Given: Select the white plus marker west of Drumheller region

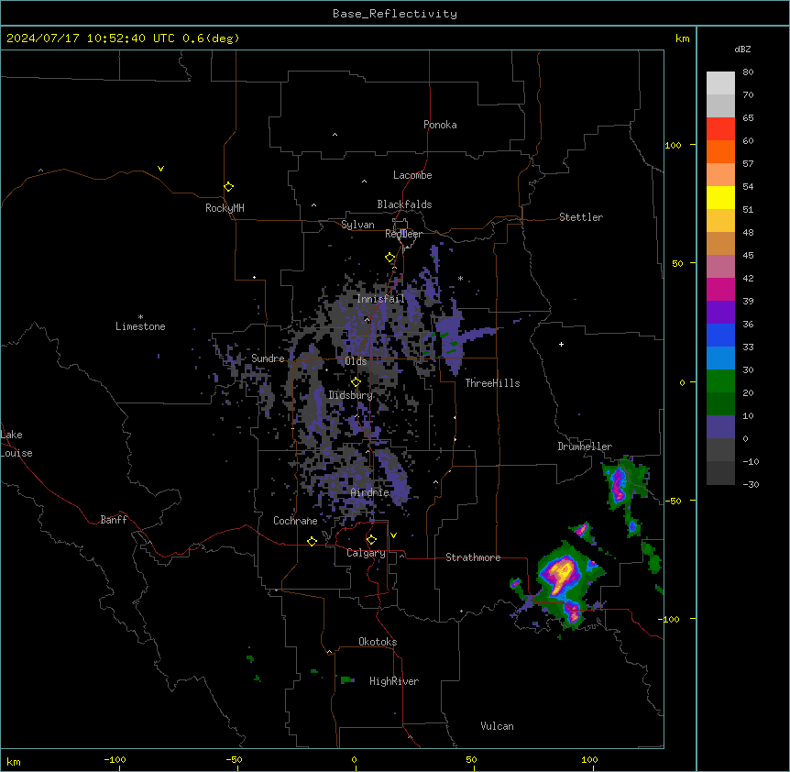Looking at the screenshot, I should [561, 344].
